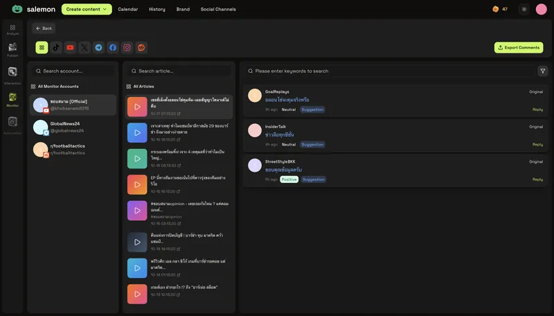554x316 pixels.
Task: Open external link icon beside 10-13 12:13:20
Action: coord(179,295)
